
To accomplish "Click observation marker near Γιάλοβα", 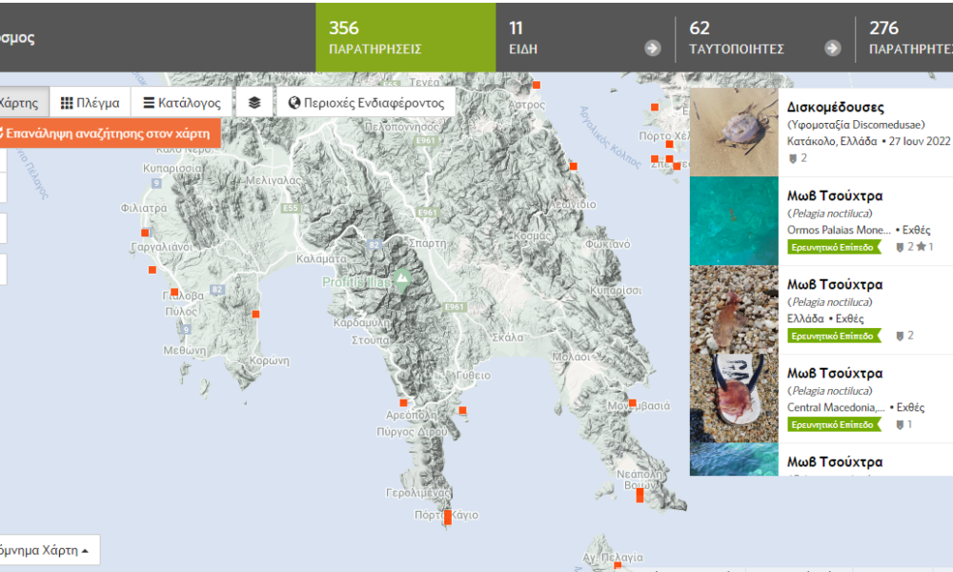I will click(174, 293).
